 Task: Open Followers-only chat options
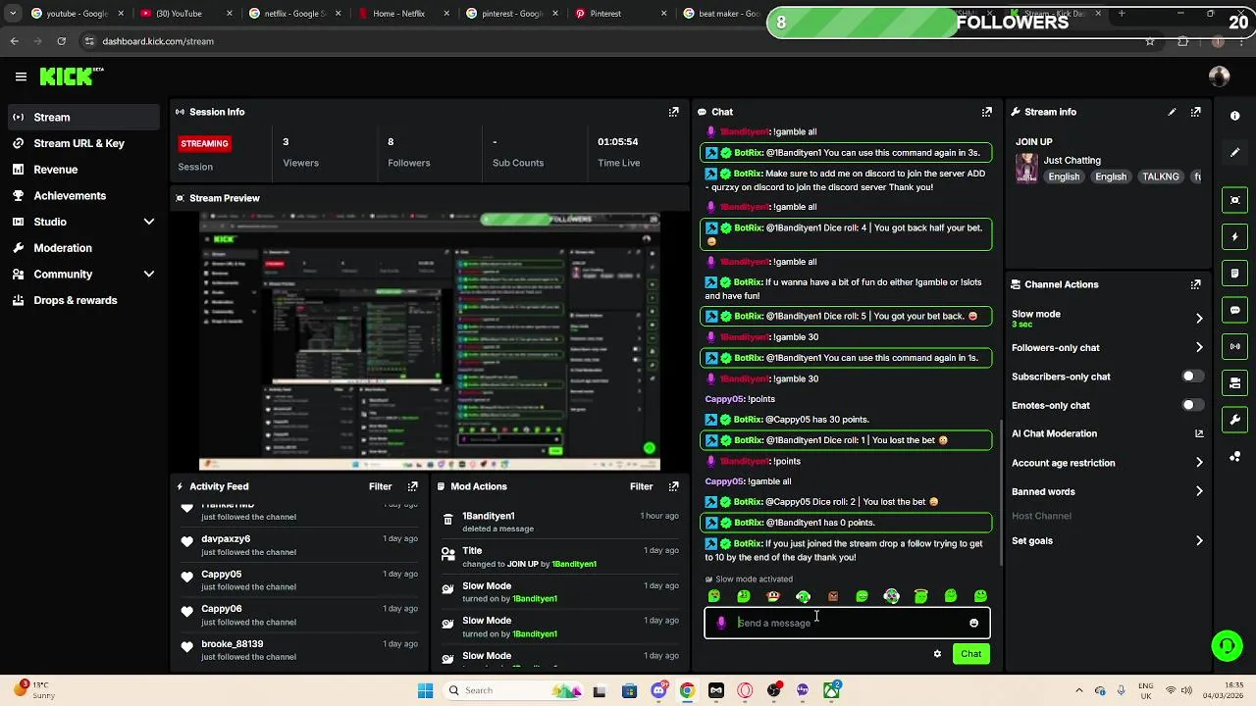[1107, 347]
